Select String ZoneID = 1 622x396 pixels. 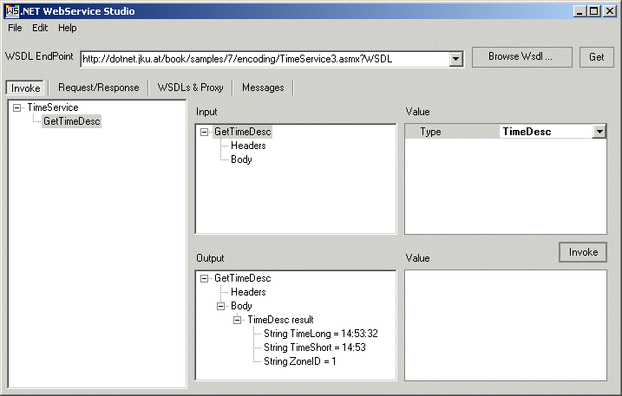tap(300, 361)
